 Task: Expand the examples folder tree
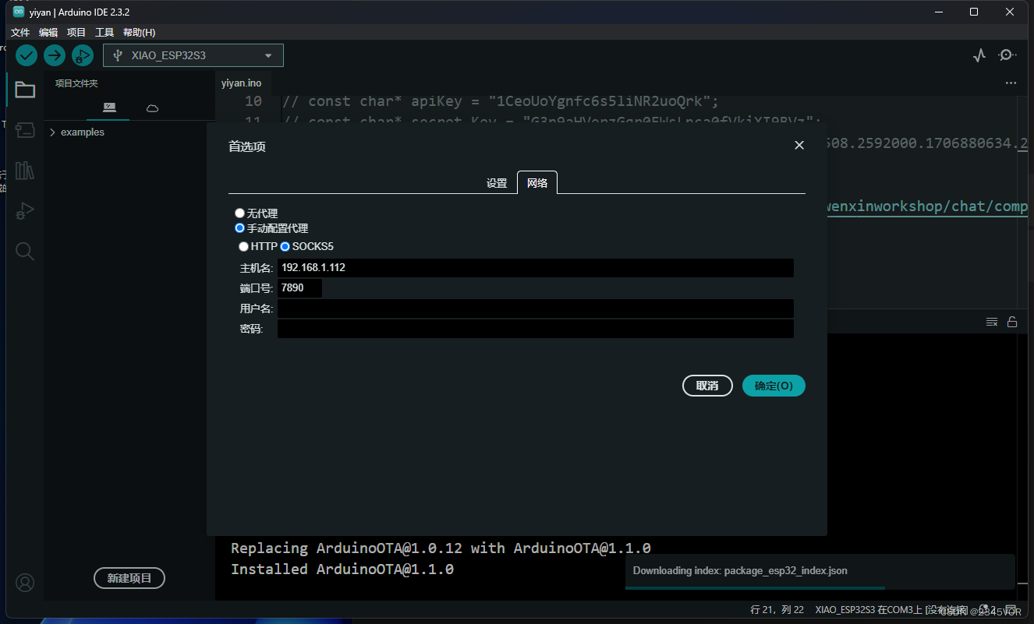click(52, 132)
